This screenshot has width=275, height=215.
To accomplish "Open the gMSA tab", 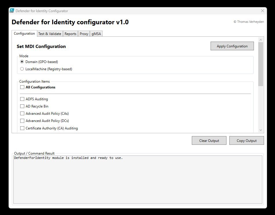I will pyautogui.click(x=96, y=34).
